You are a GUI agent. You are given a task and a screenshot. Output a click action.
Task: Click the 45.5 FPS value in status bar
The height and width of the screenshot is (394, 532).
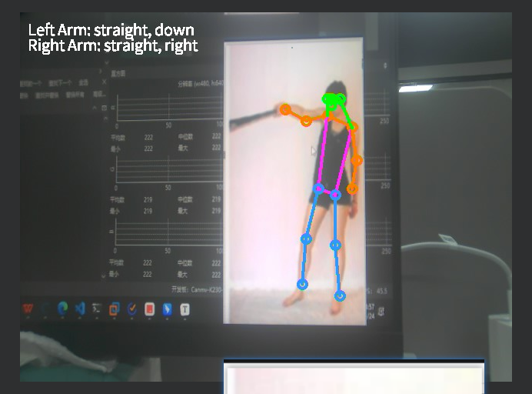point(381,291)
